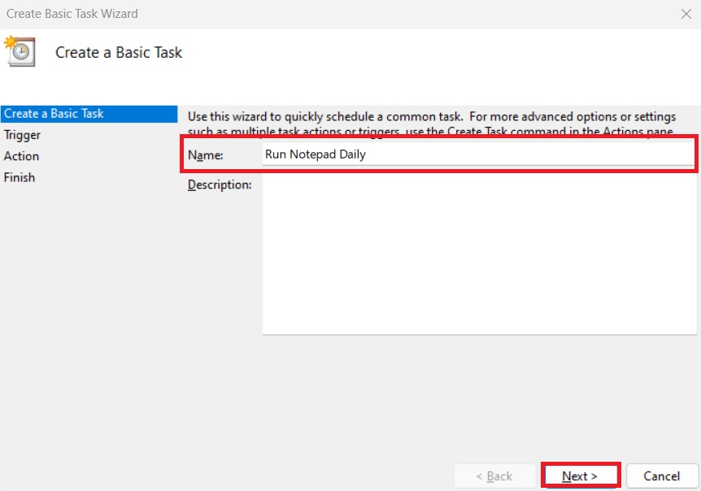
Task: Cancel the wizard with the Cancel button
Action: 661,476
